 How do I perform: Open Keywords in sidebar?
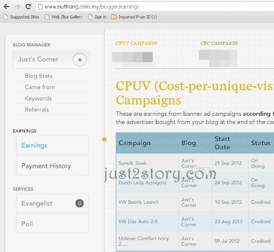pyautogui.click(x=38, y=99)
